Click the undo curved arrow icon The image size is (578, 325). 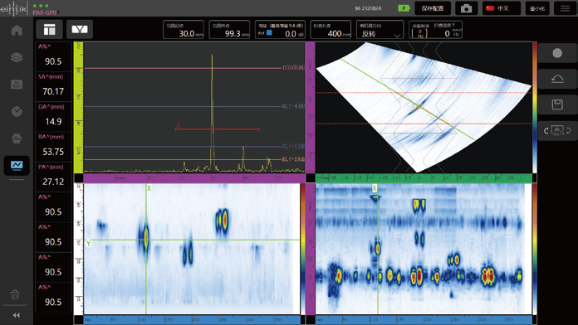pyautogui.click(x=557, y=79)
